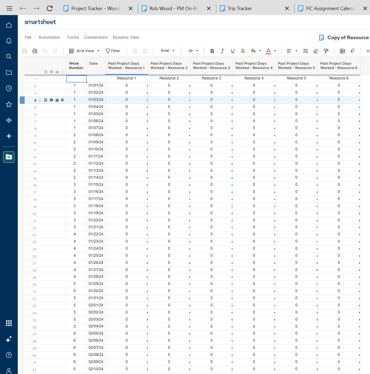Open the Connections menu
The image size is (370, 374).
[x=96, y=37]
